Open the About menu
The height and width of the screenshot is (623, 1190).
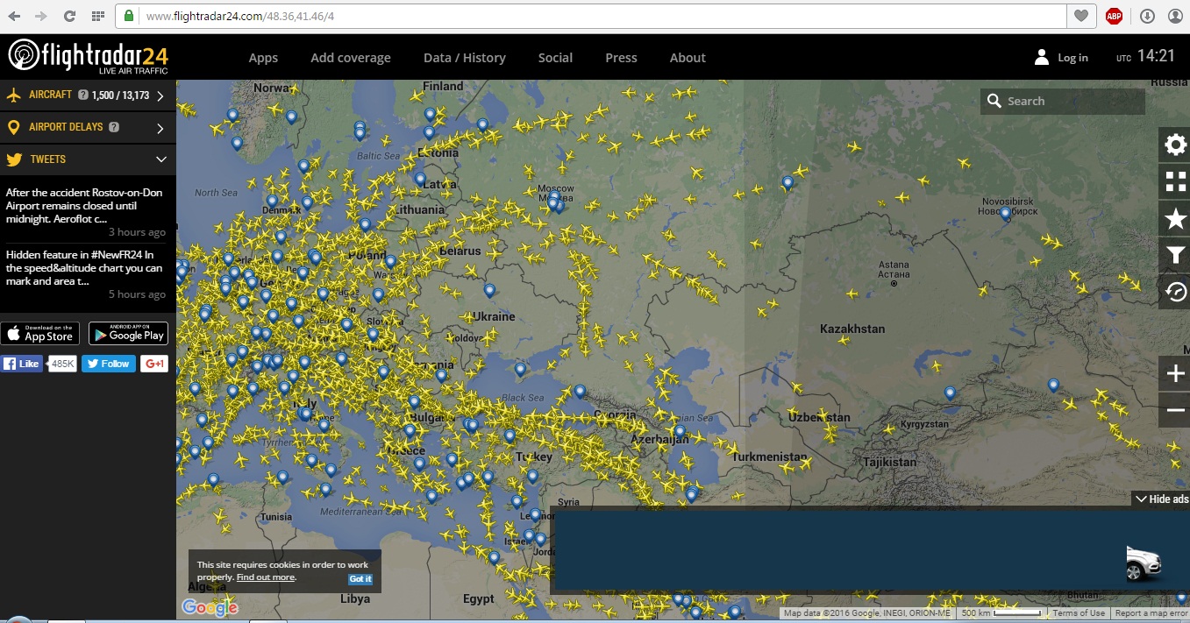pyautogui.click(x=688, y=58)
